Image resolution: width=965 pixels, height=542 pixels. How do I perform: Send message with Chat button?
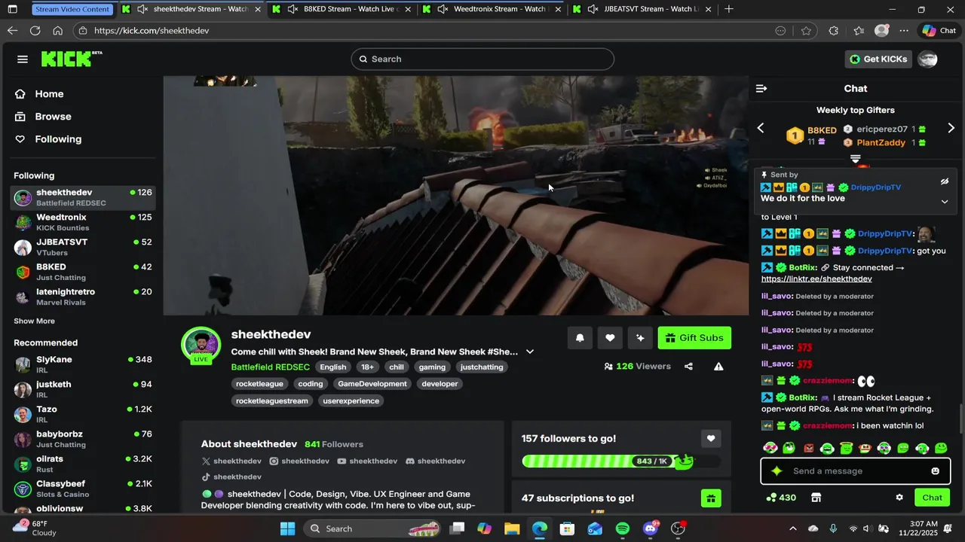coord(933,498)
